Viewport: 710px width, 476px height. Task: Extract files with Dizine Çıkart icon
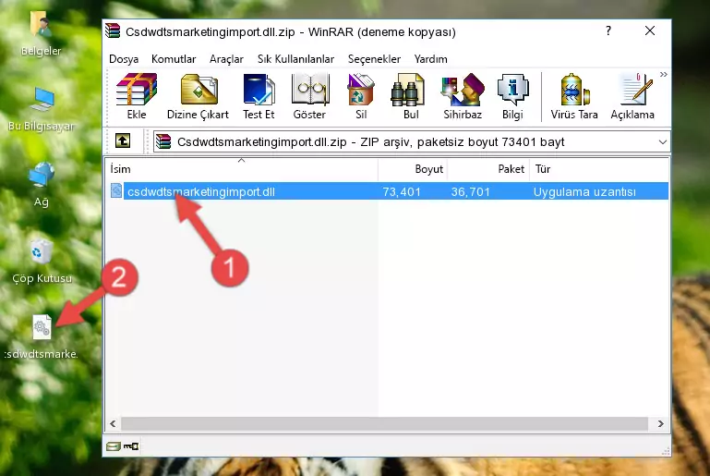198,96
